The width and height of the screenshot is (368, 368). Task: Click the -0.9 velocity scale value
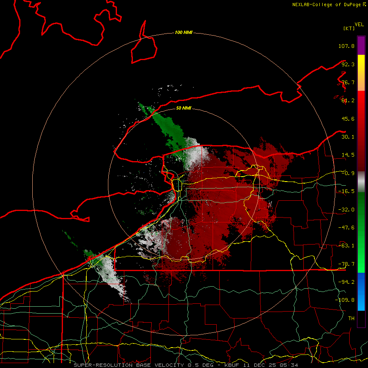click(x=348, y=173)
